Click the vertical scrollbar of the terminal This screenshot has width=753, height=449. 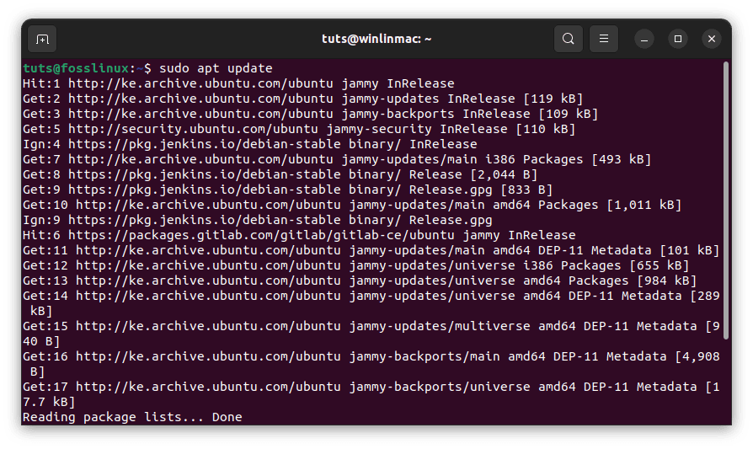click(x=725, y=236)
